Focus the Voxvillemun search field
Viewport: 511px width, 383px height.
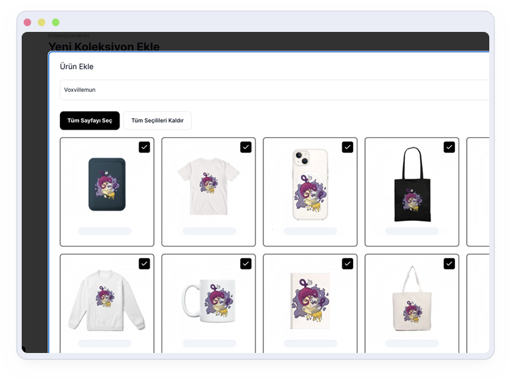coord(275,90)
